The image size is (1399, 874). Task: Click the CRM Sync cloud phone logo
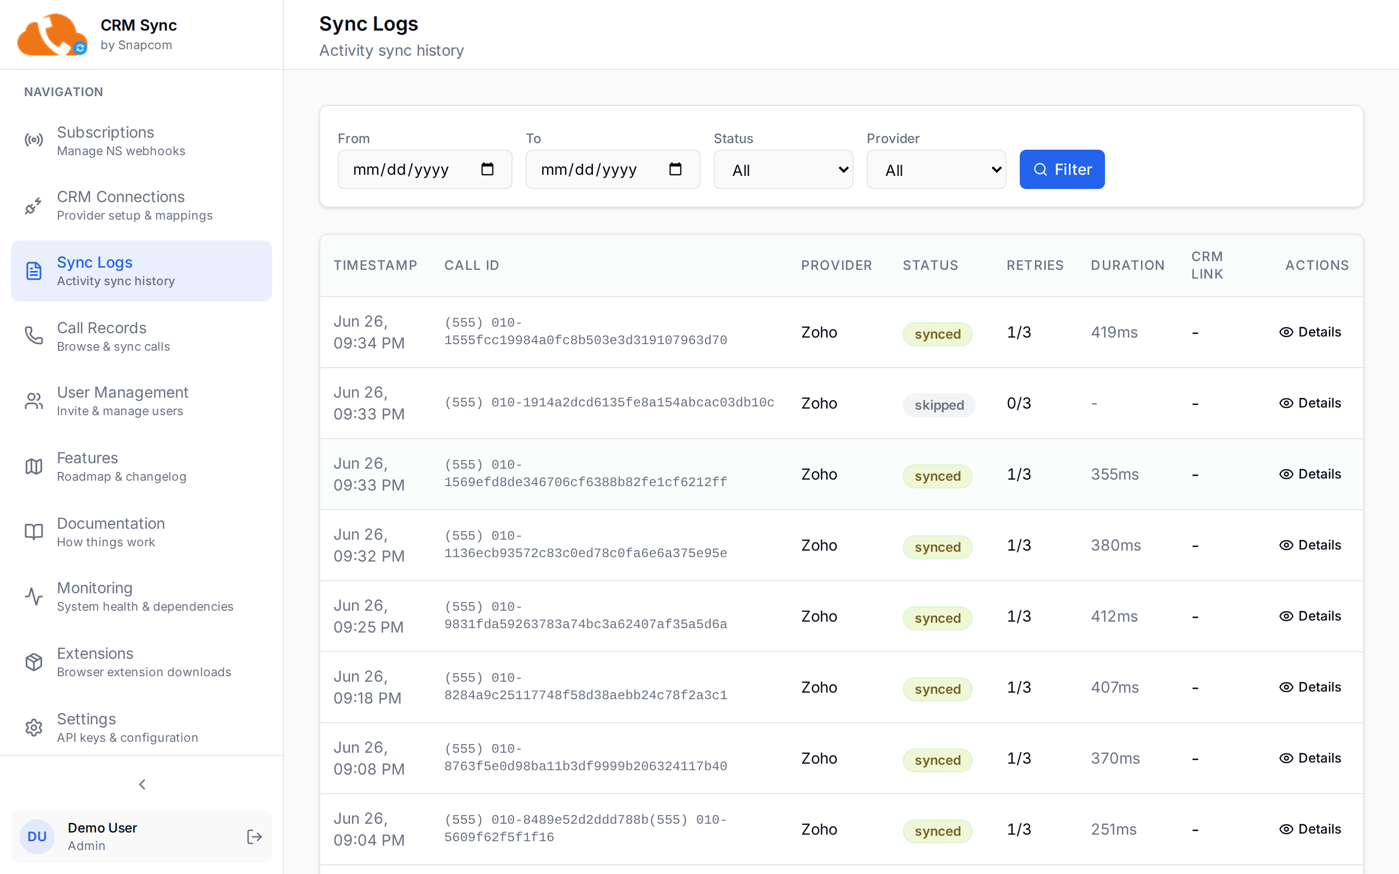pos(52,34)
